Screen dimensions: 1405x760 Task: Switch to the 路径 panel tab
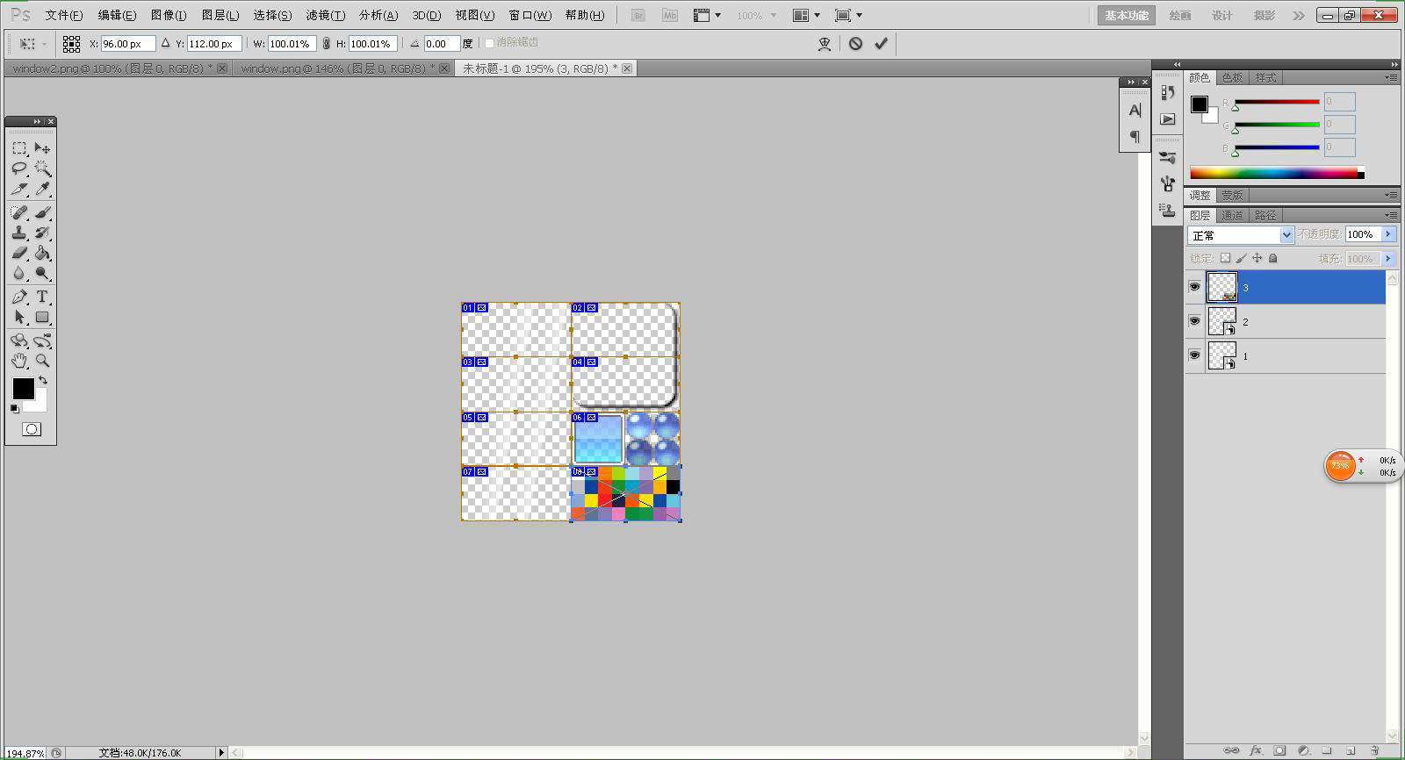coord(1264,215)
